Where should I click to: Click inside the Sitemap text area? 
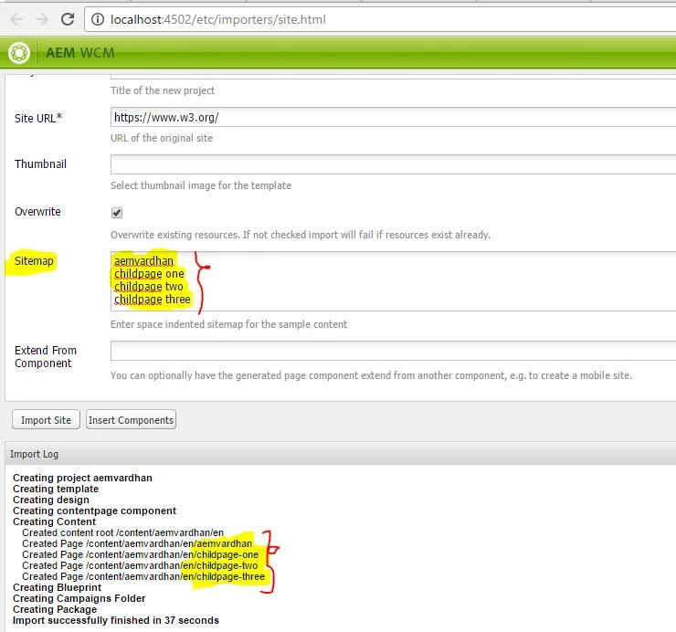tap(393, 281)
